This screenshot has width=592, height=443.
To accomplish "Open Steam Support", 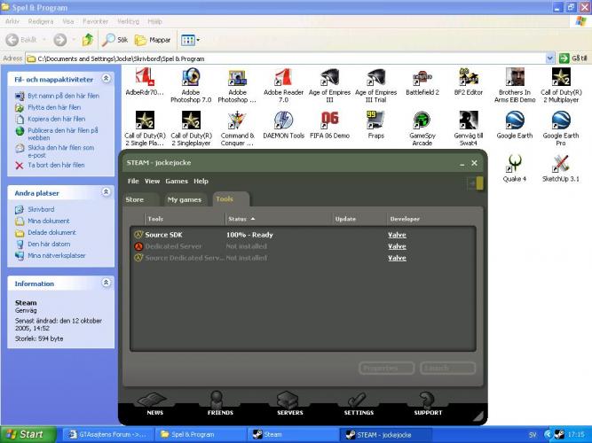I will click(x=428, y=404).
